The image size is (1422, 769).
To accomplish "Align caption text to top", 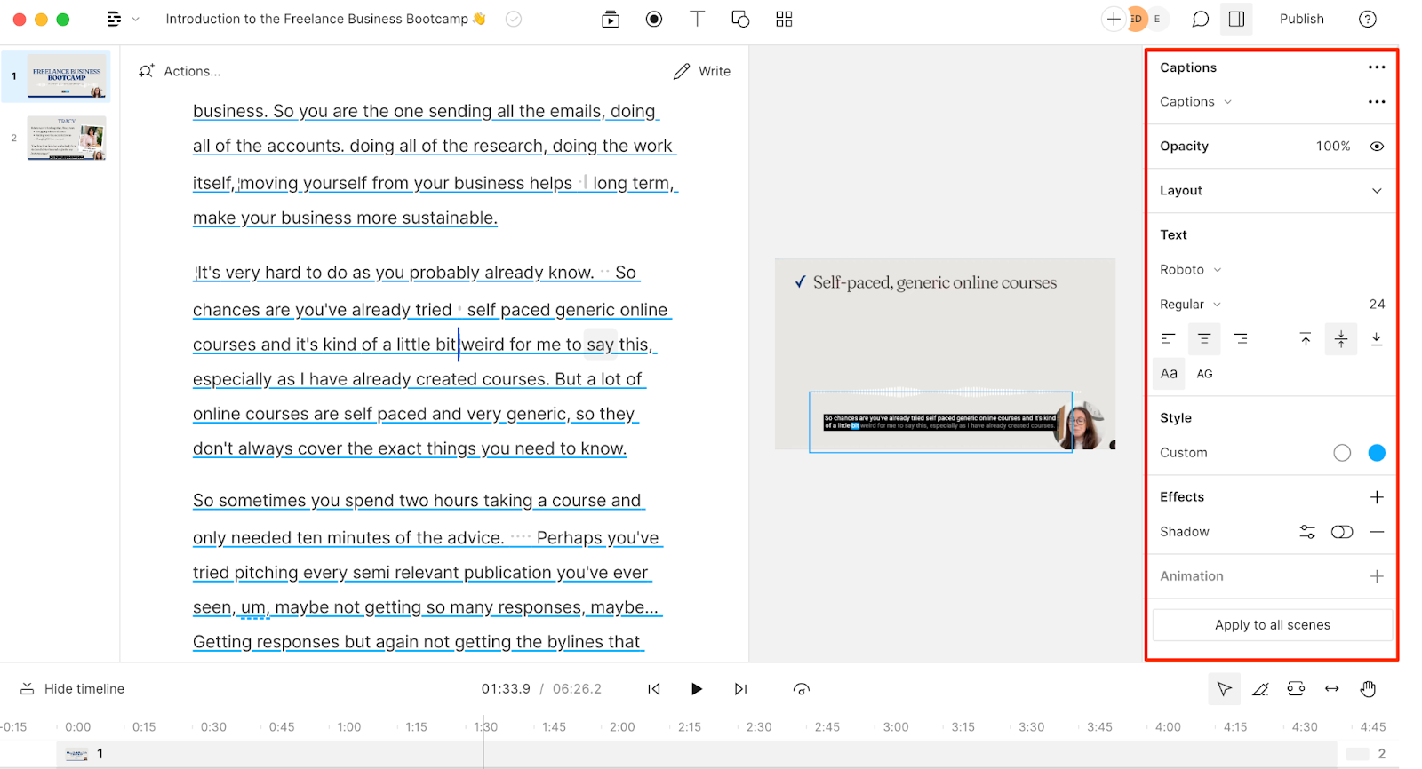I will (x=1306, y=339).
